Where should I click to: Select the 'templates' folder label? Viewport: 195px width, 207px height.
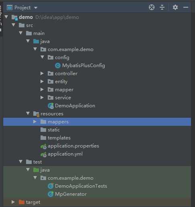click(59, 138)
